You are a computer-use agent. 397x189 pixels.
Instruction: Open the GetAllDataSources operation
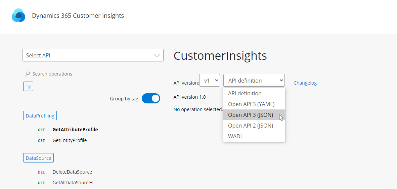tap(73, 183)
